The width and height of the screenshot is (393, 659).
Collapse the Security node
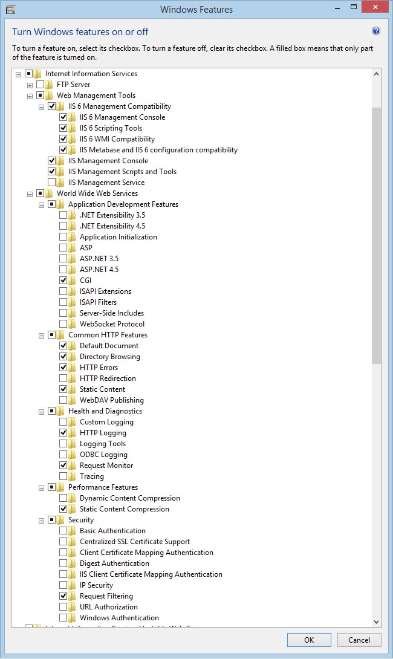click(41, 521)
